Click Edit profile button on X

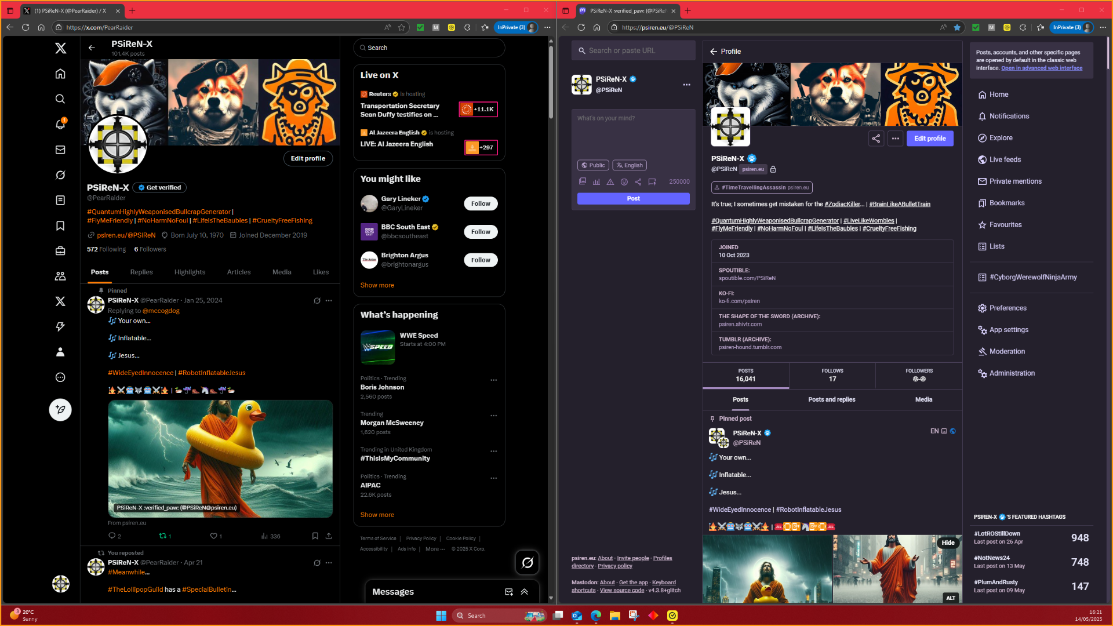[308, 158]
